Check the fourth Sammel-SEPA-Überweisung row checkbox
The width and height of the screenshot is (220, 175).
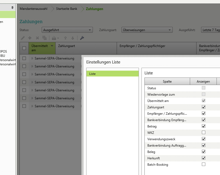24,82
